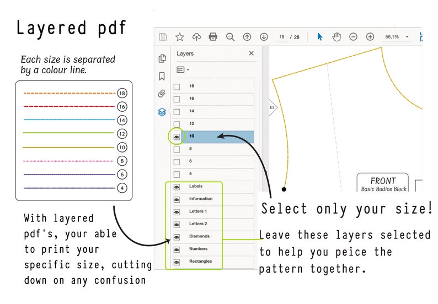Screen dimensions: 438x304
Task: Select layer row labeled 8
Action: 213,149
